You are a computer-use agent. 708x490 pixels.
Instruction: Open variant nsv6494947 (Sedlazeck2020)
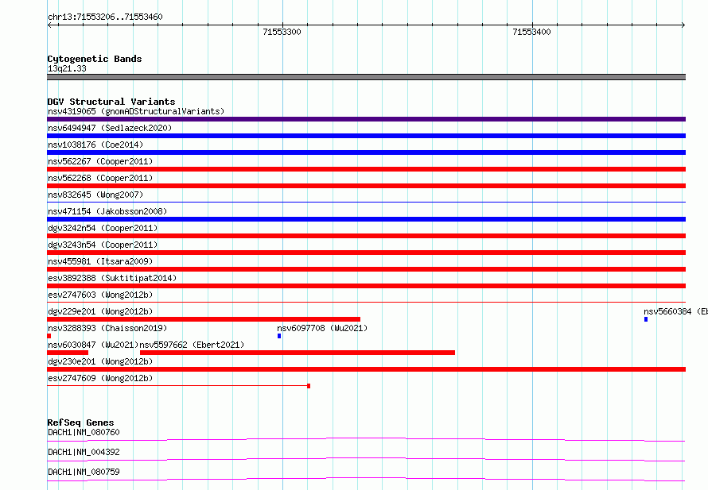(x=110, y=128)
